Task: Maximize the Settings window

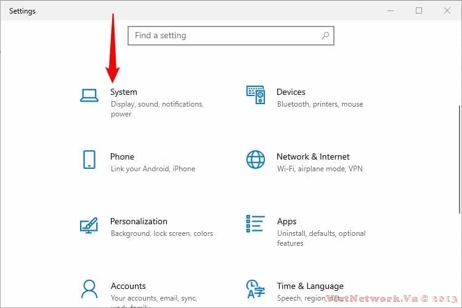Action: click(419, 10)
